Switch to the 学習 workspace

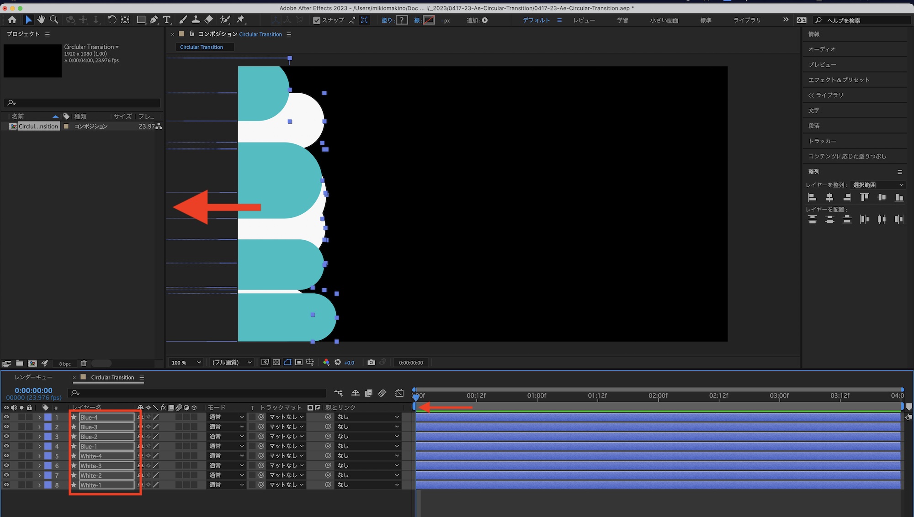(x=622, y=20)
